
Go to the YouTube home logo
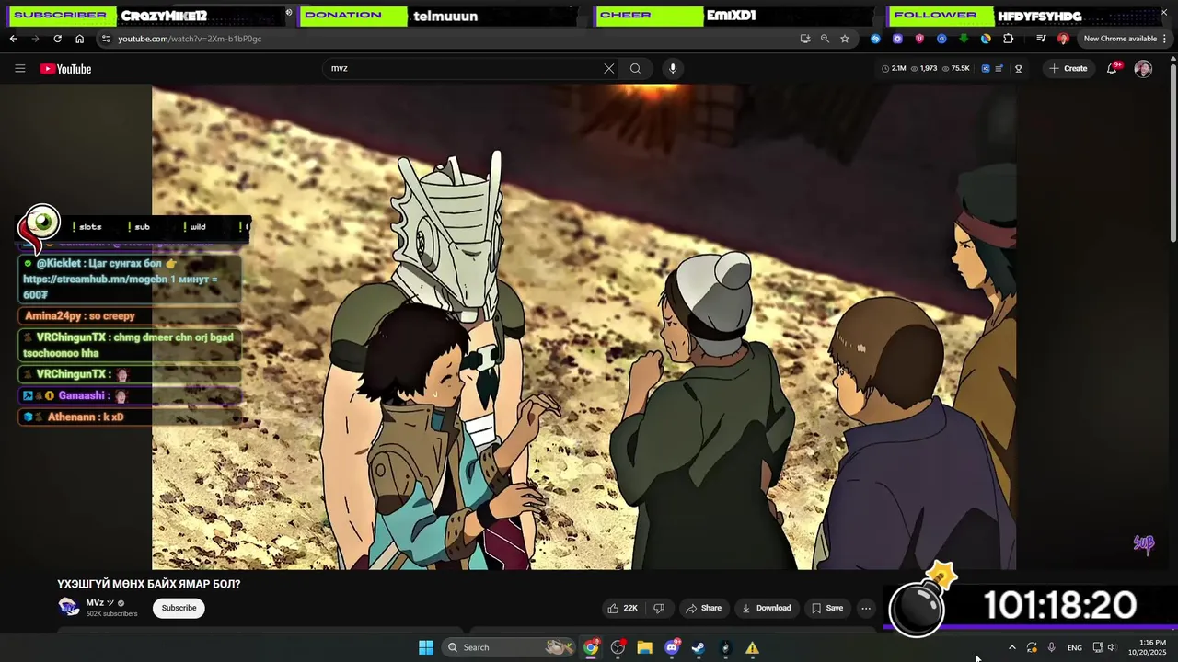[x=65, y=68]
